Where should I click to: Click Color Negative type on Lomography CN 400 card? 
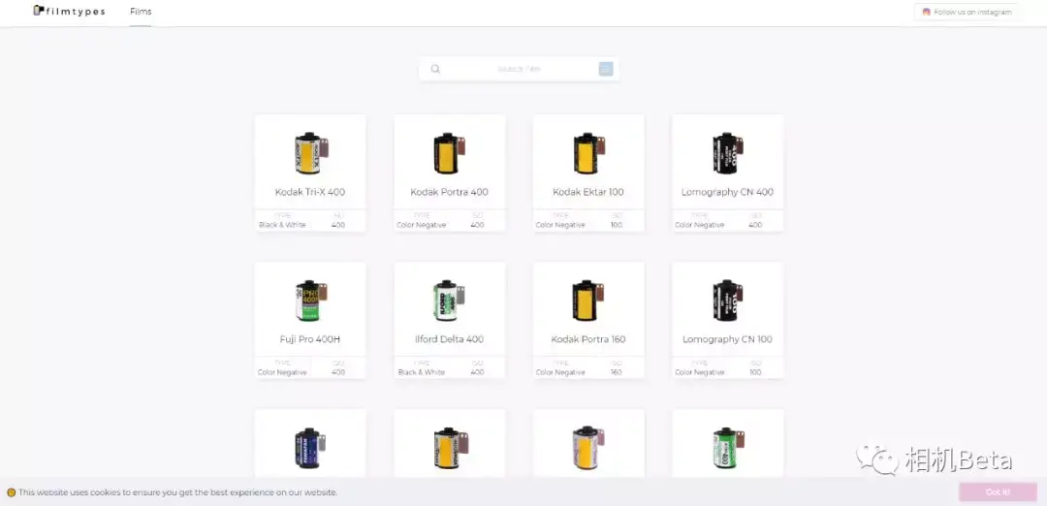click(x=699, y=225)
